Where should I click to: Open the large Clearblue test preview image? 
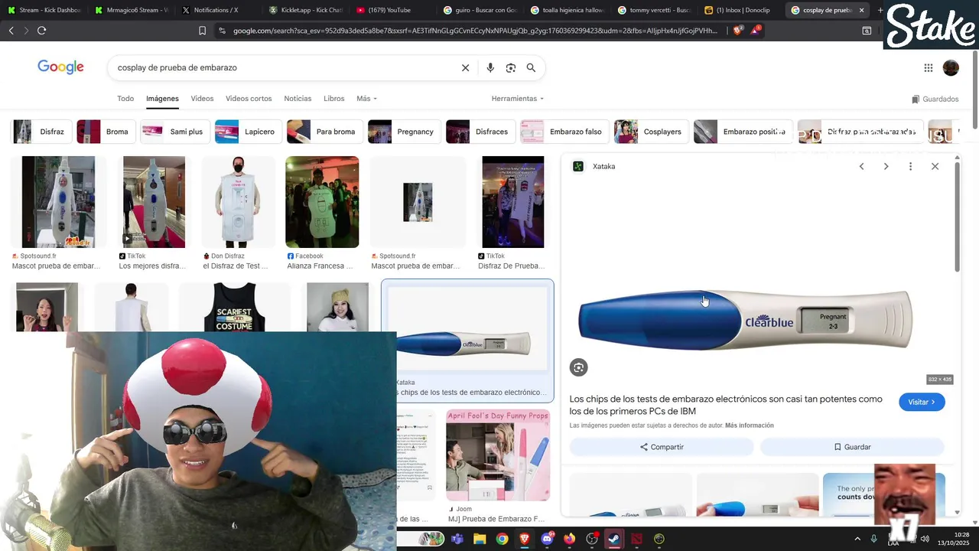click(x=745, y=320)
